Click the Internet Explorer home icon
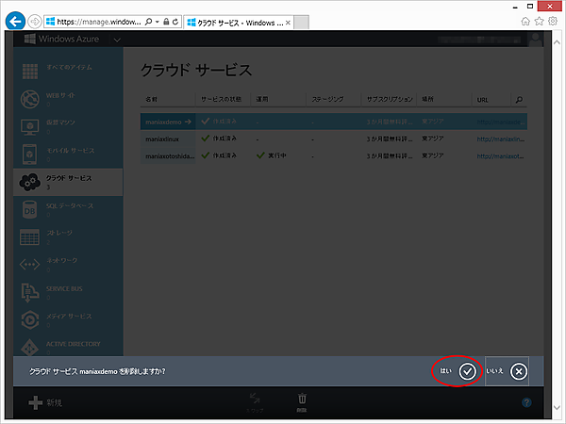This screenshot has width=566, height=424. (524, 20)
